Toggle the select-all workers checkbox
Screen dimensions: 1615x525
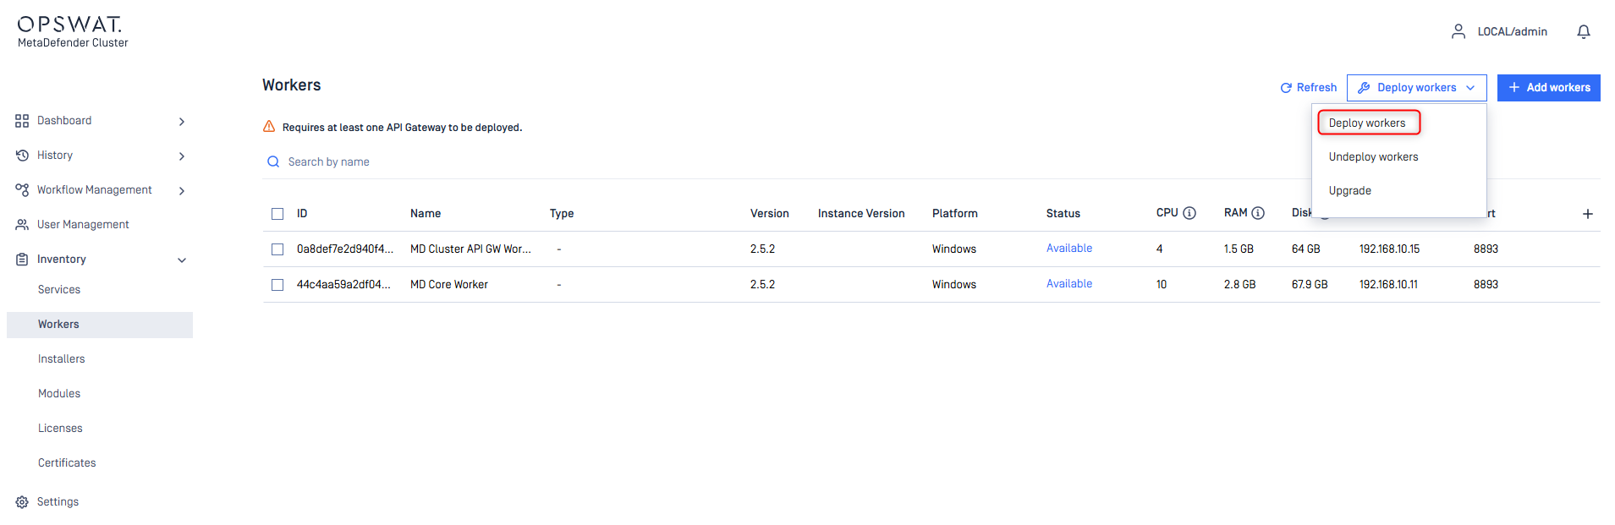tap(277, 214)
